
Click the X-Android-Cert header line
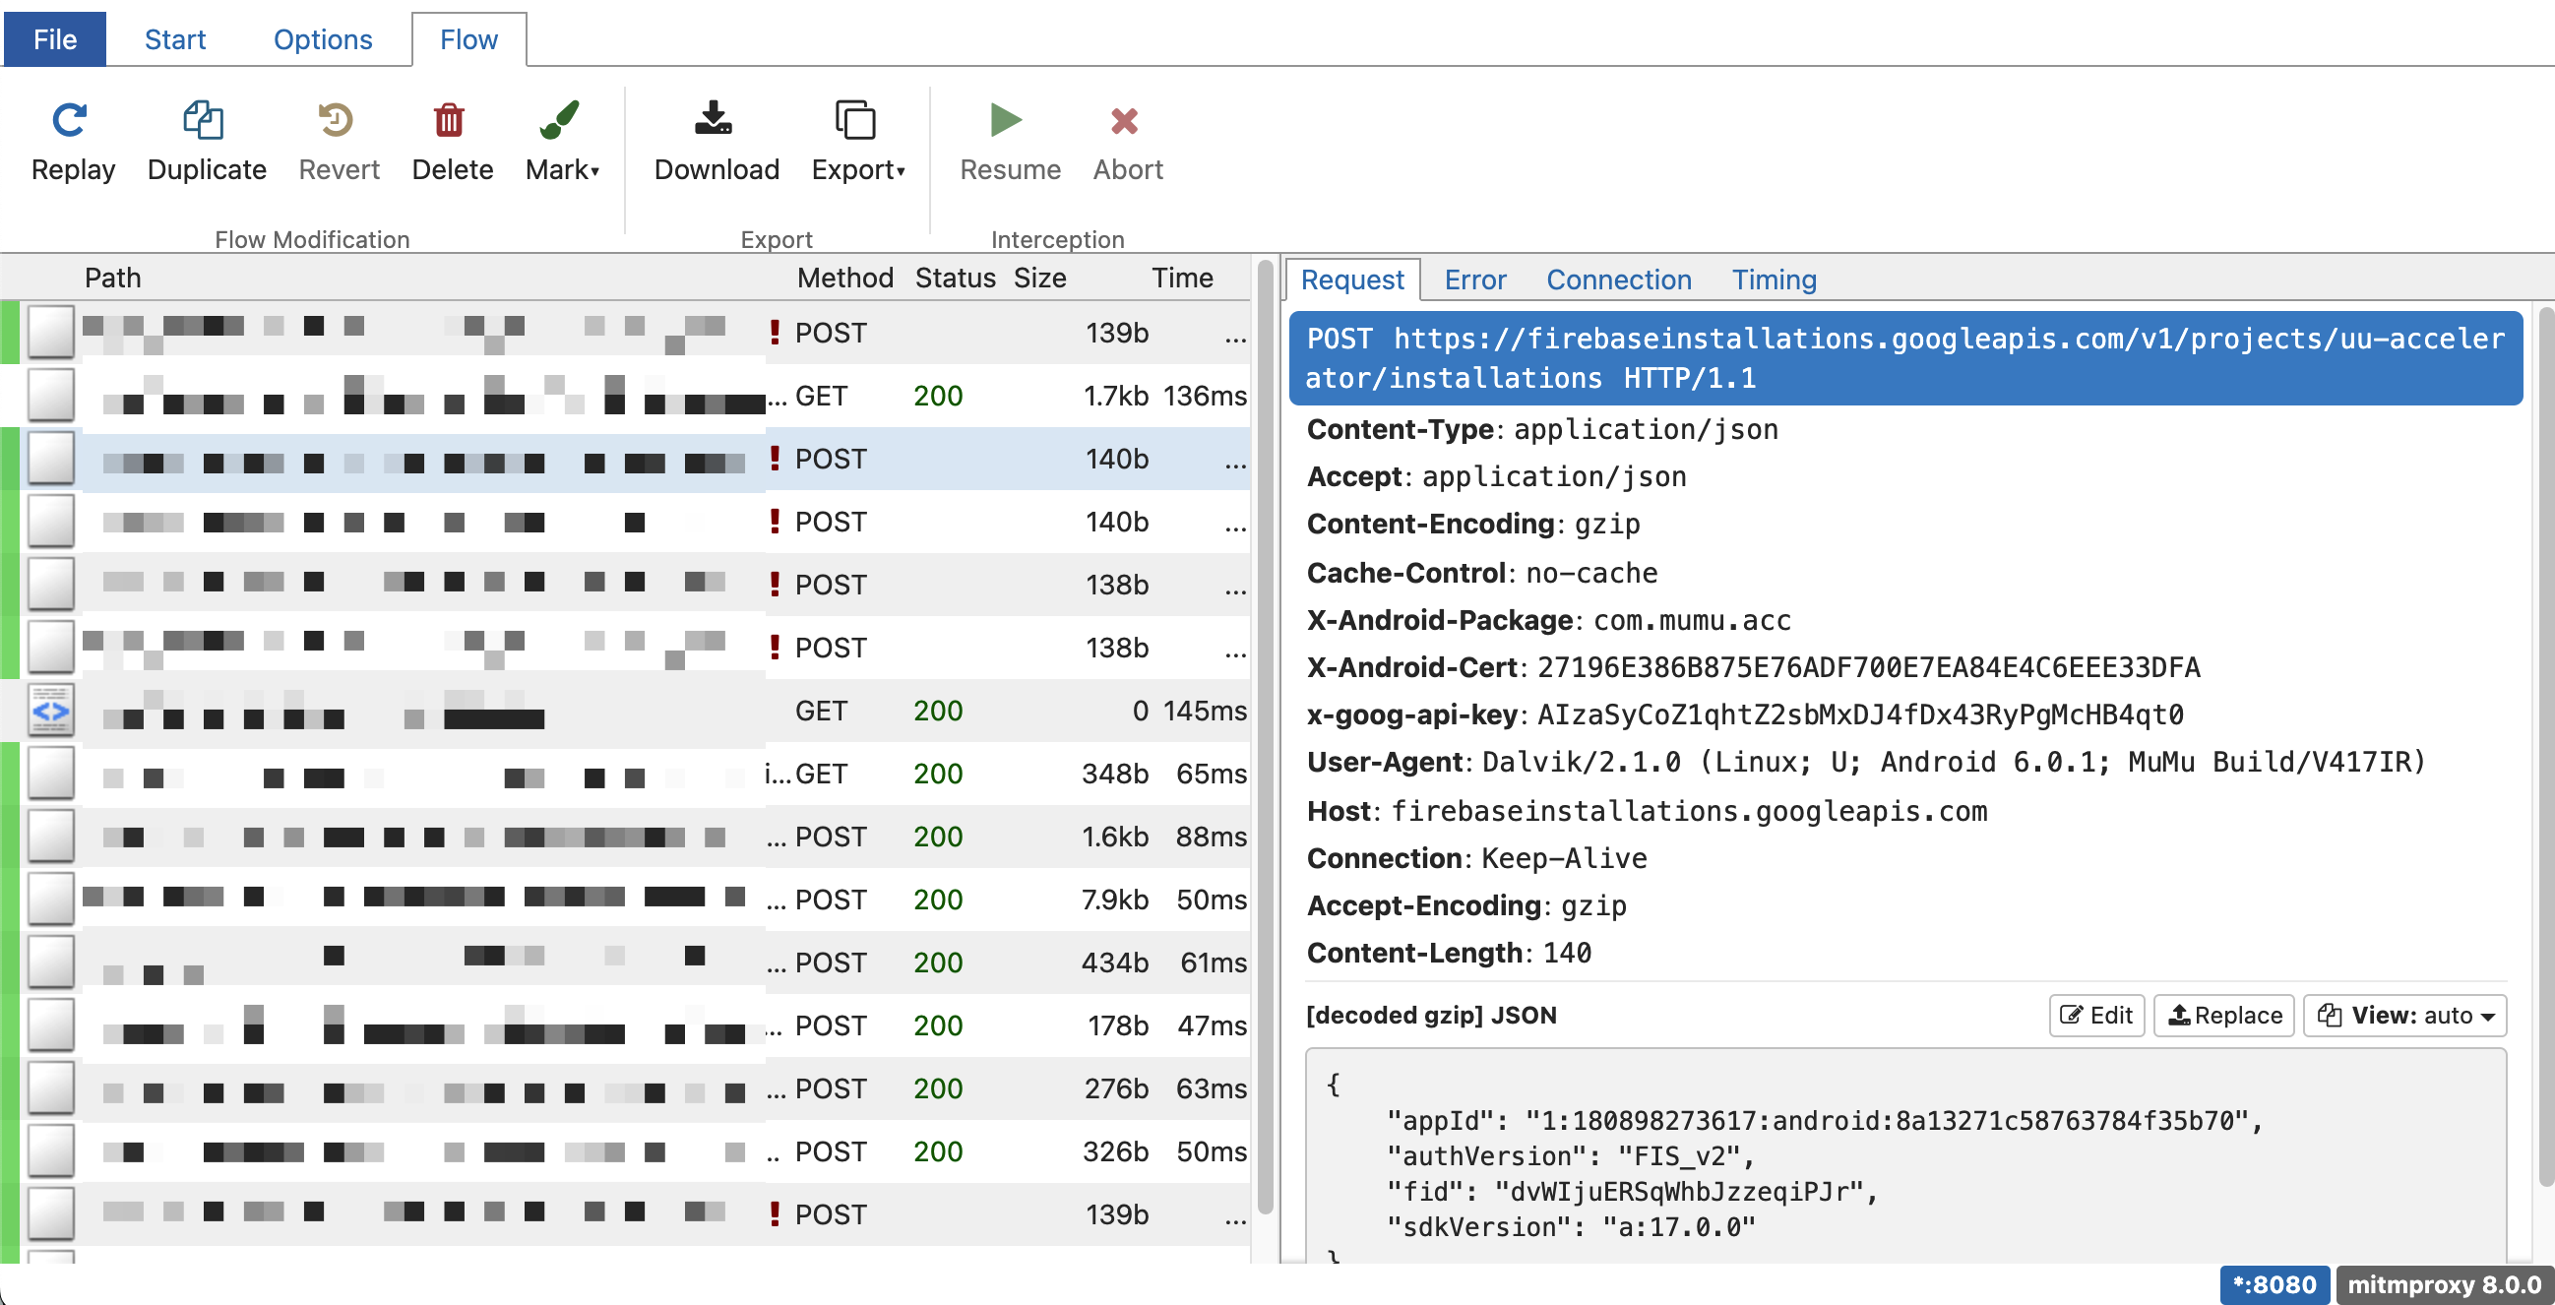tap(1753, 667)
